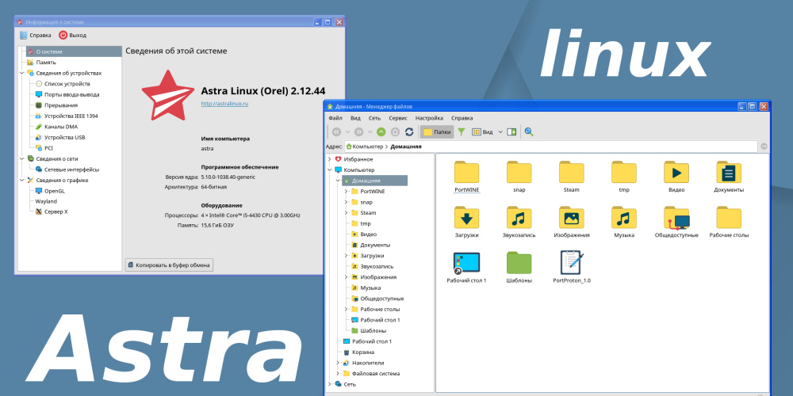Open the back history dropdown arrow

point(347,131)
